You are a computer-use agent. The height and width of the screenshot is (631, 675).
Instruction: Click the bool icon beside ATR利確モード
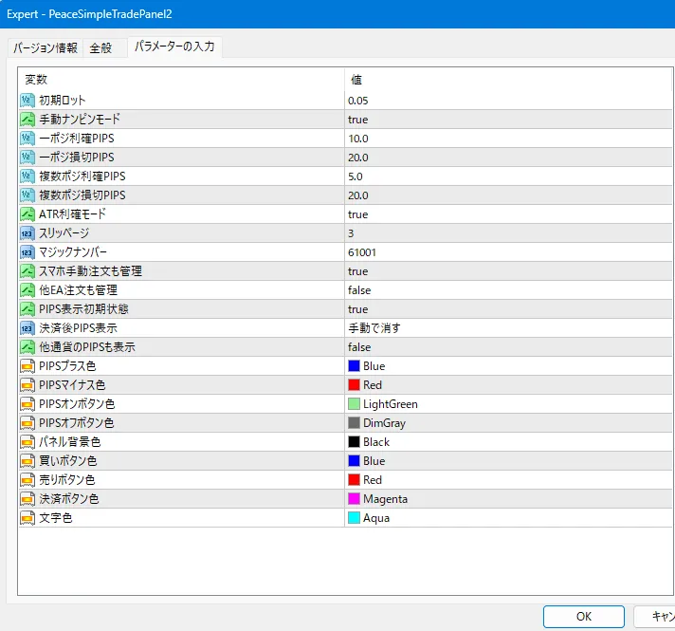pos(27,214)
